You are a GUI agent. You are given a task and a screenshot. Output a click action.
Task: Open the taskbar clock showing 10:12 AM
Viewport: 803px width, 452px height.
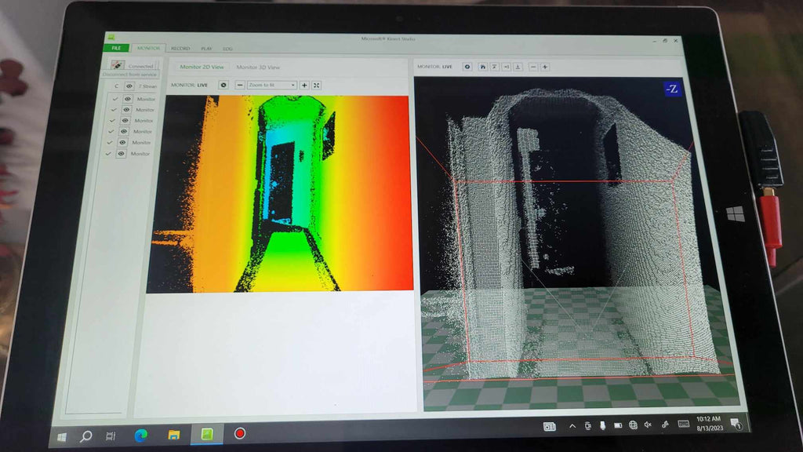709,423
